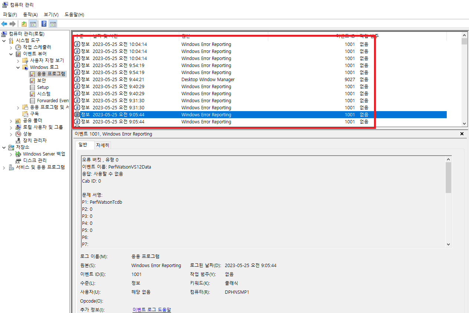Click the event list scrollbar down arrow
Image resolution: width=469 pixels, height=313 pixels.
click(464, 124)
